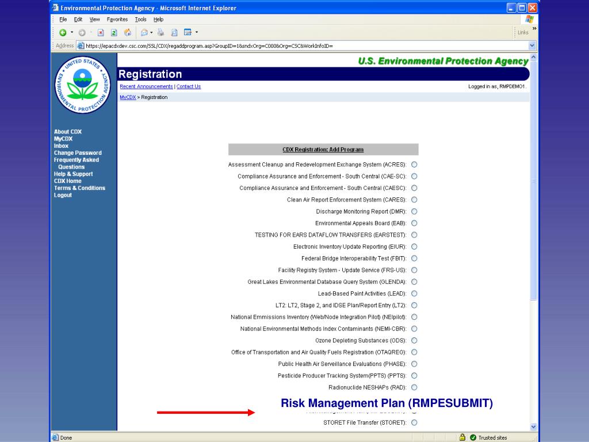Open the Tools menu
Screen dimensions: 589x442
pos(141,20)
